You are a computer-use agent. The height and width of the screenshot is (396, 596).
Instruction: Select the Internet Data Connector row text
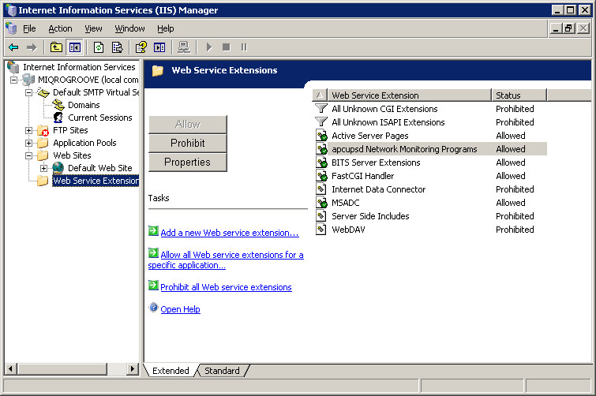(x=379, y=189)
